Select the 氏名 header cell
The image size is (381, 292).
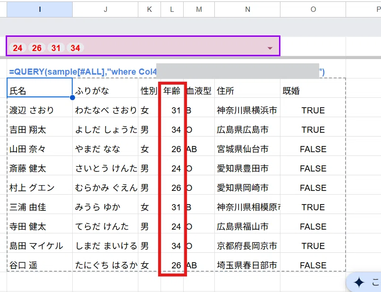(40, 88)
